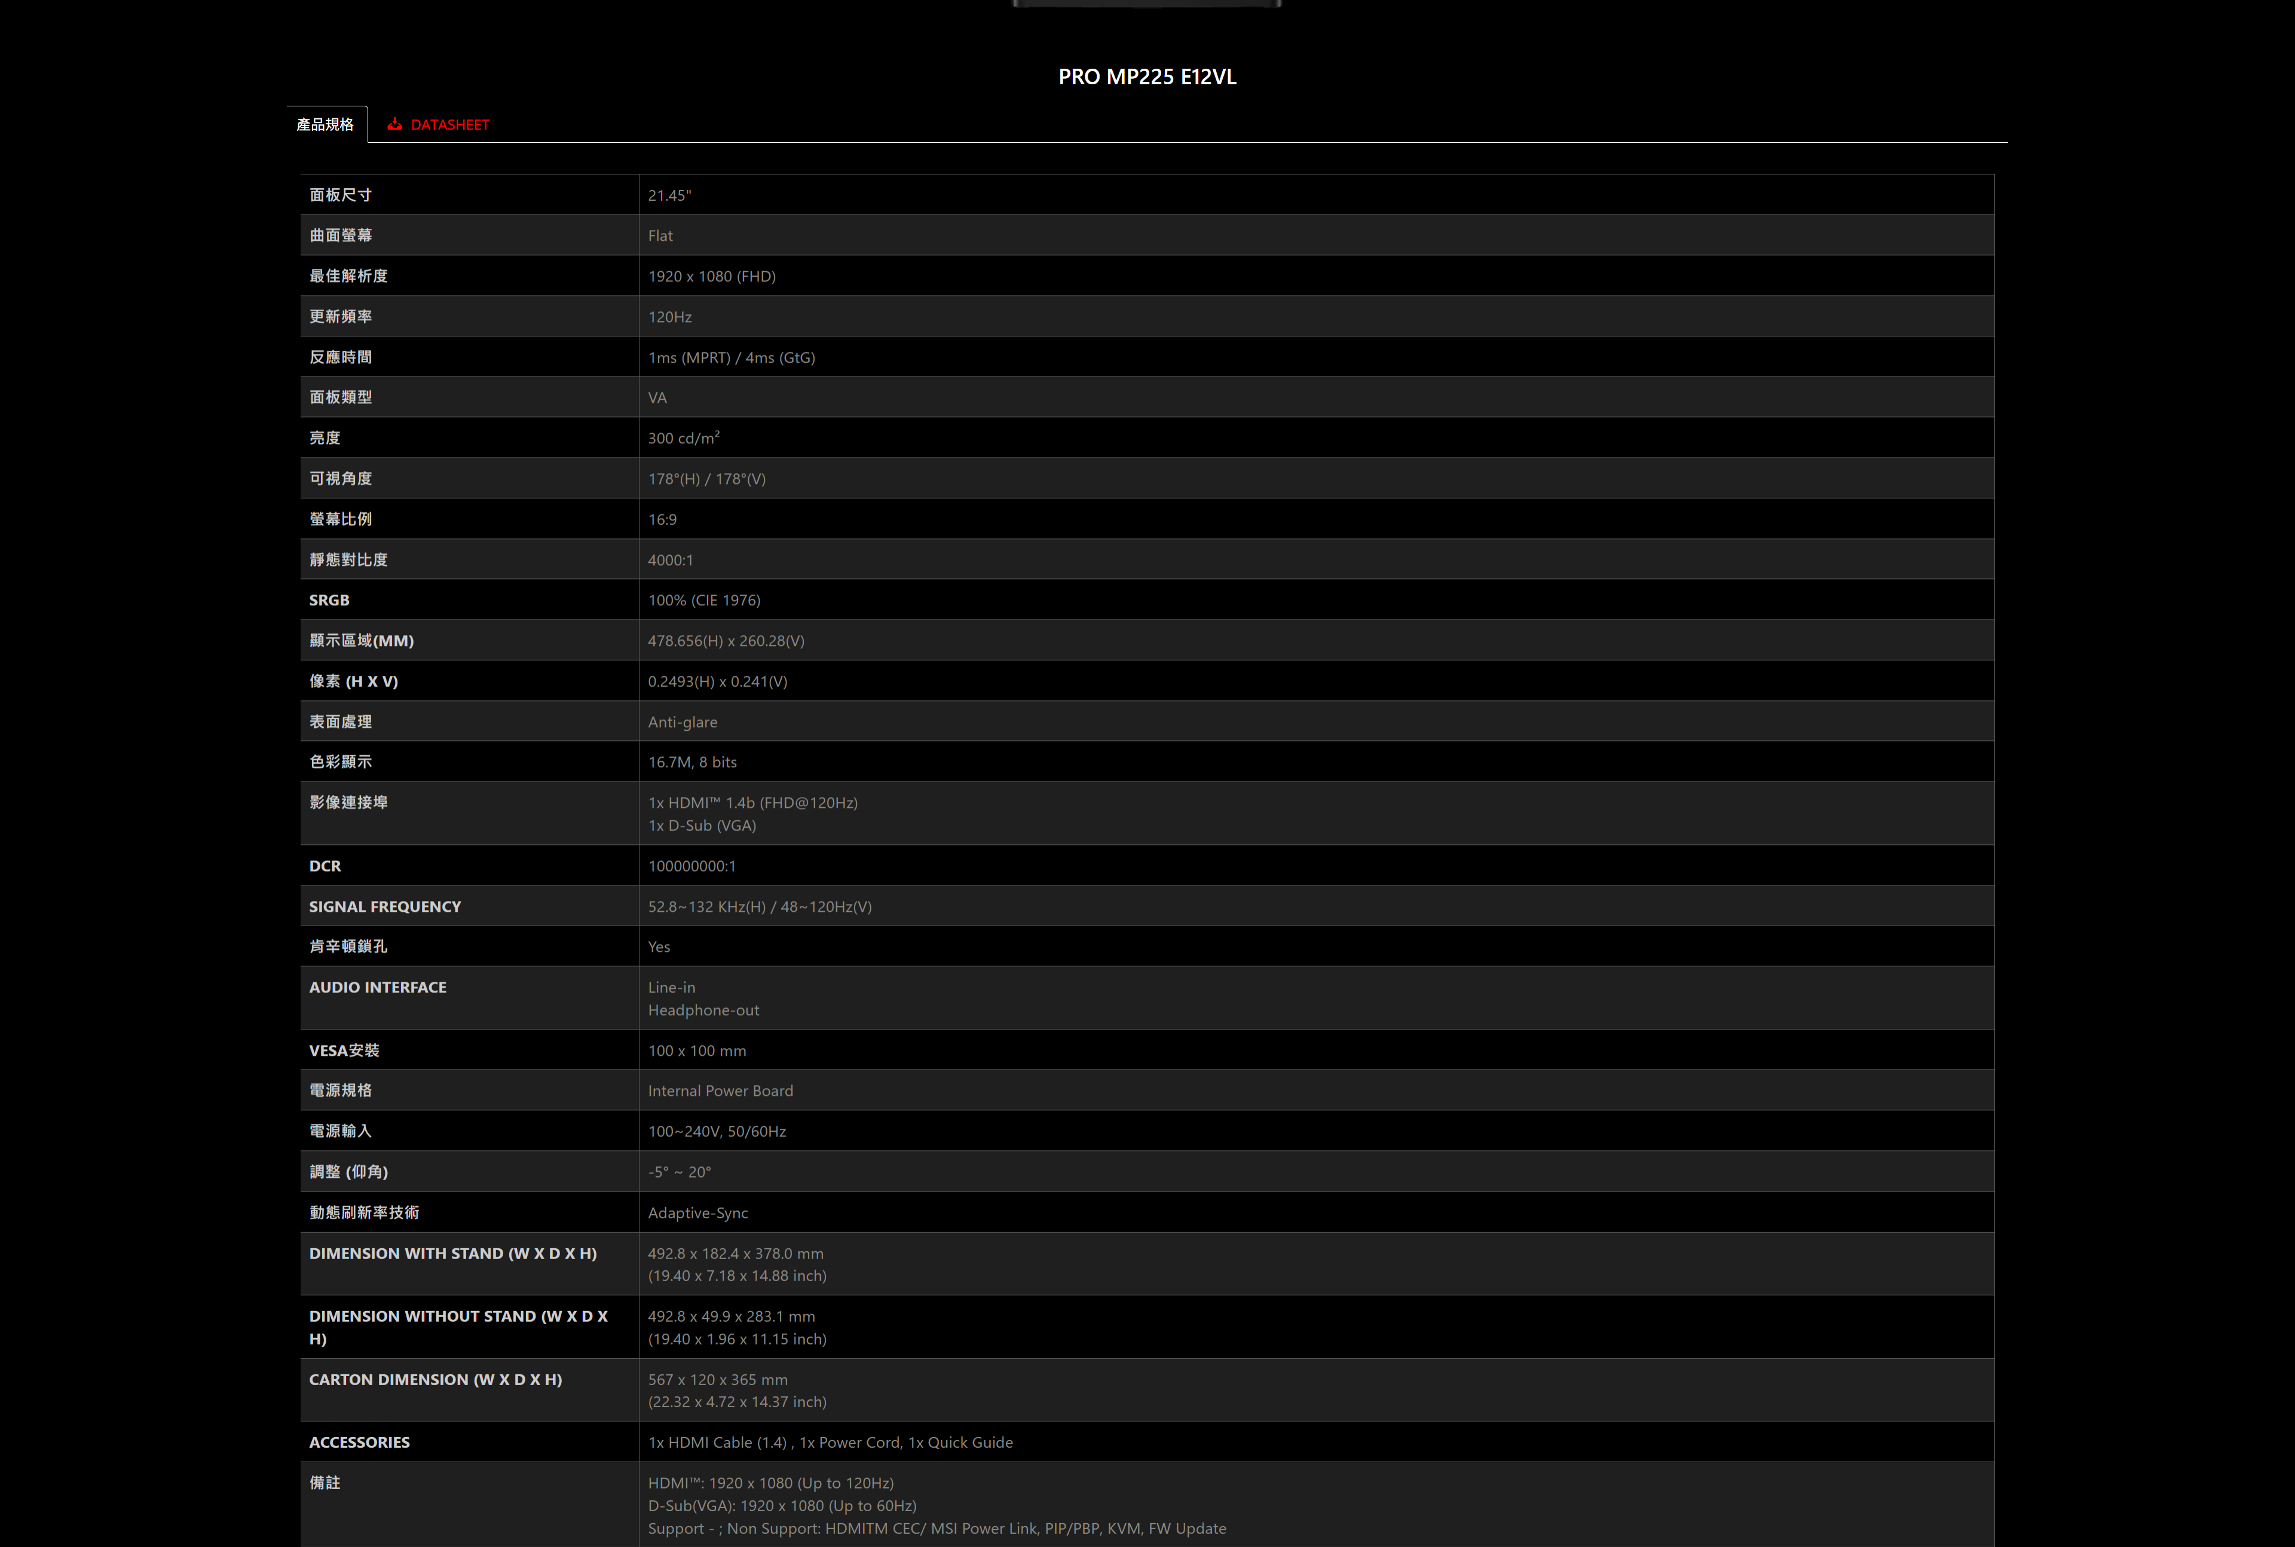Select the VA panel type value

pos(657,397)
